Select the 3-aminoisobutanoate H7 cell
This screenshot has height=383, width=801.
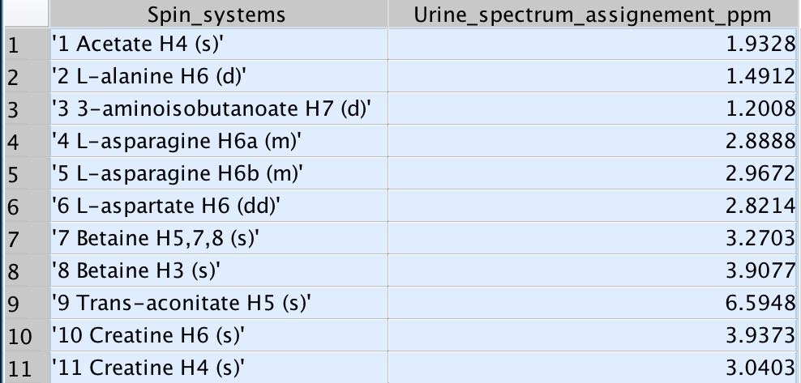[x=211, y=109]
